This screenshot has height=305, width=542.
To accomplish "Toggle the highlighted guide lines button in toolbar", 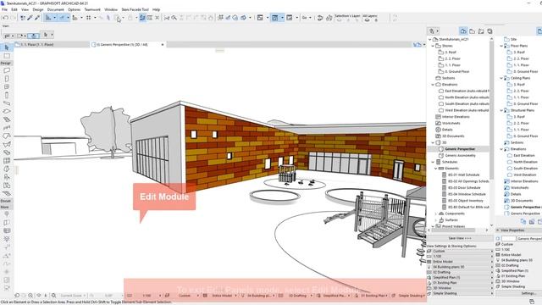I will [x=48, y=18].
